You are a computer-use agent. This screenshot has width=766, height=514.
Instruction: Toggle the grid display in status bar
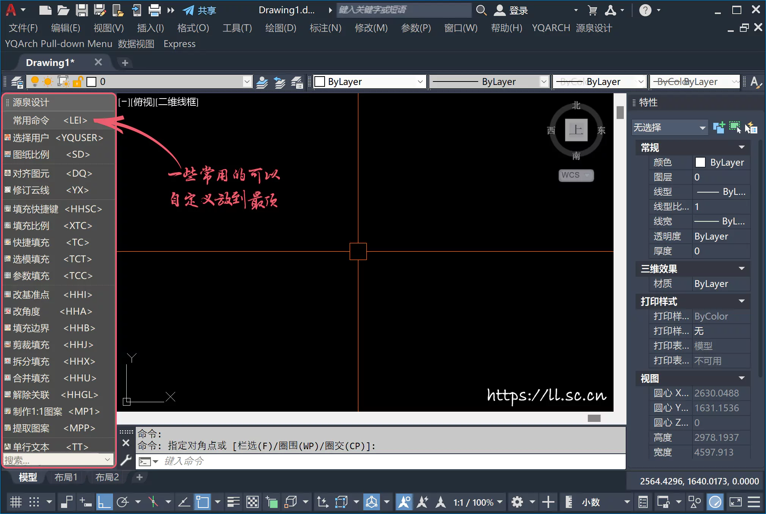click(x=16, y=502)
